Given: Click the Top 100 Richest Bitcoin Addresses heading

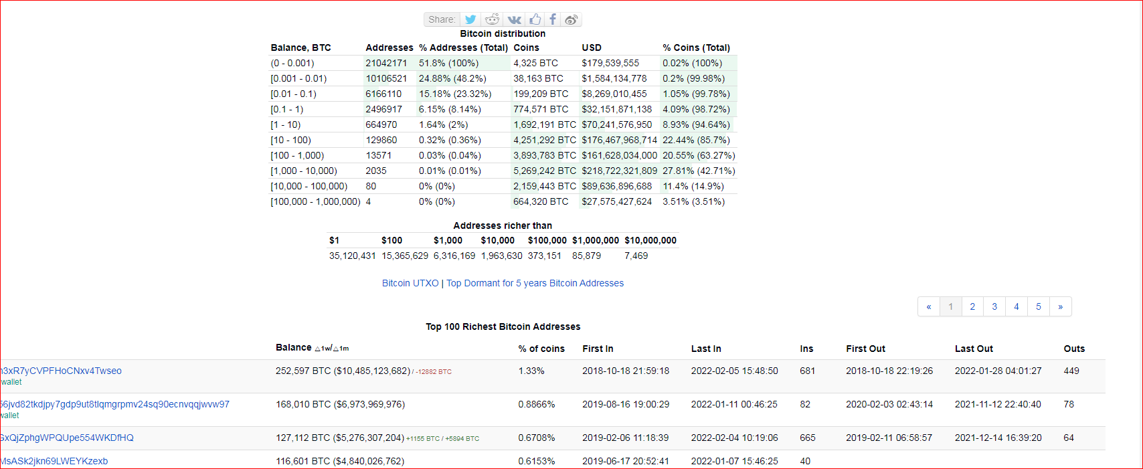Looking at the screenshot, I should [503, 326].
